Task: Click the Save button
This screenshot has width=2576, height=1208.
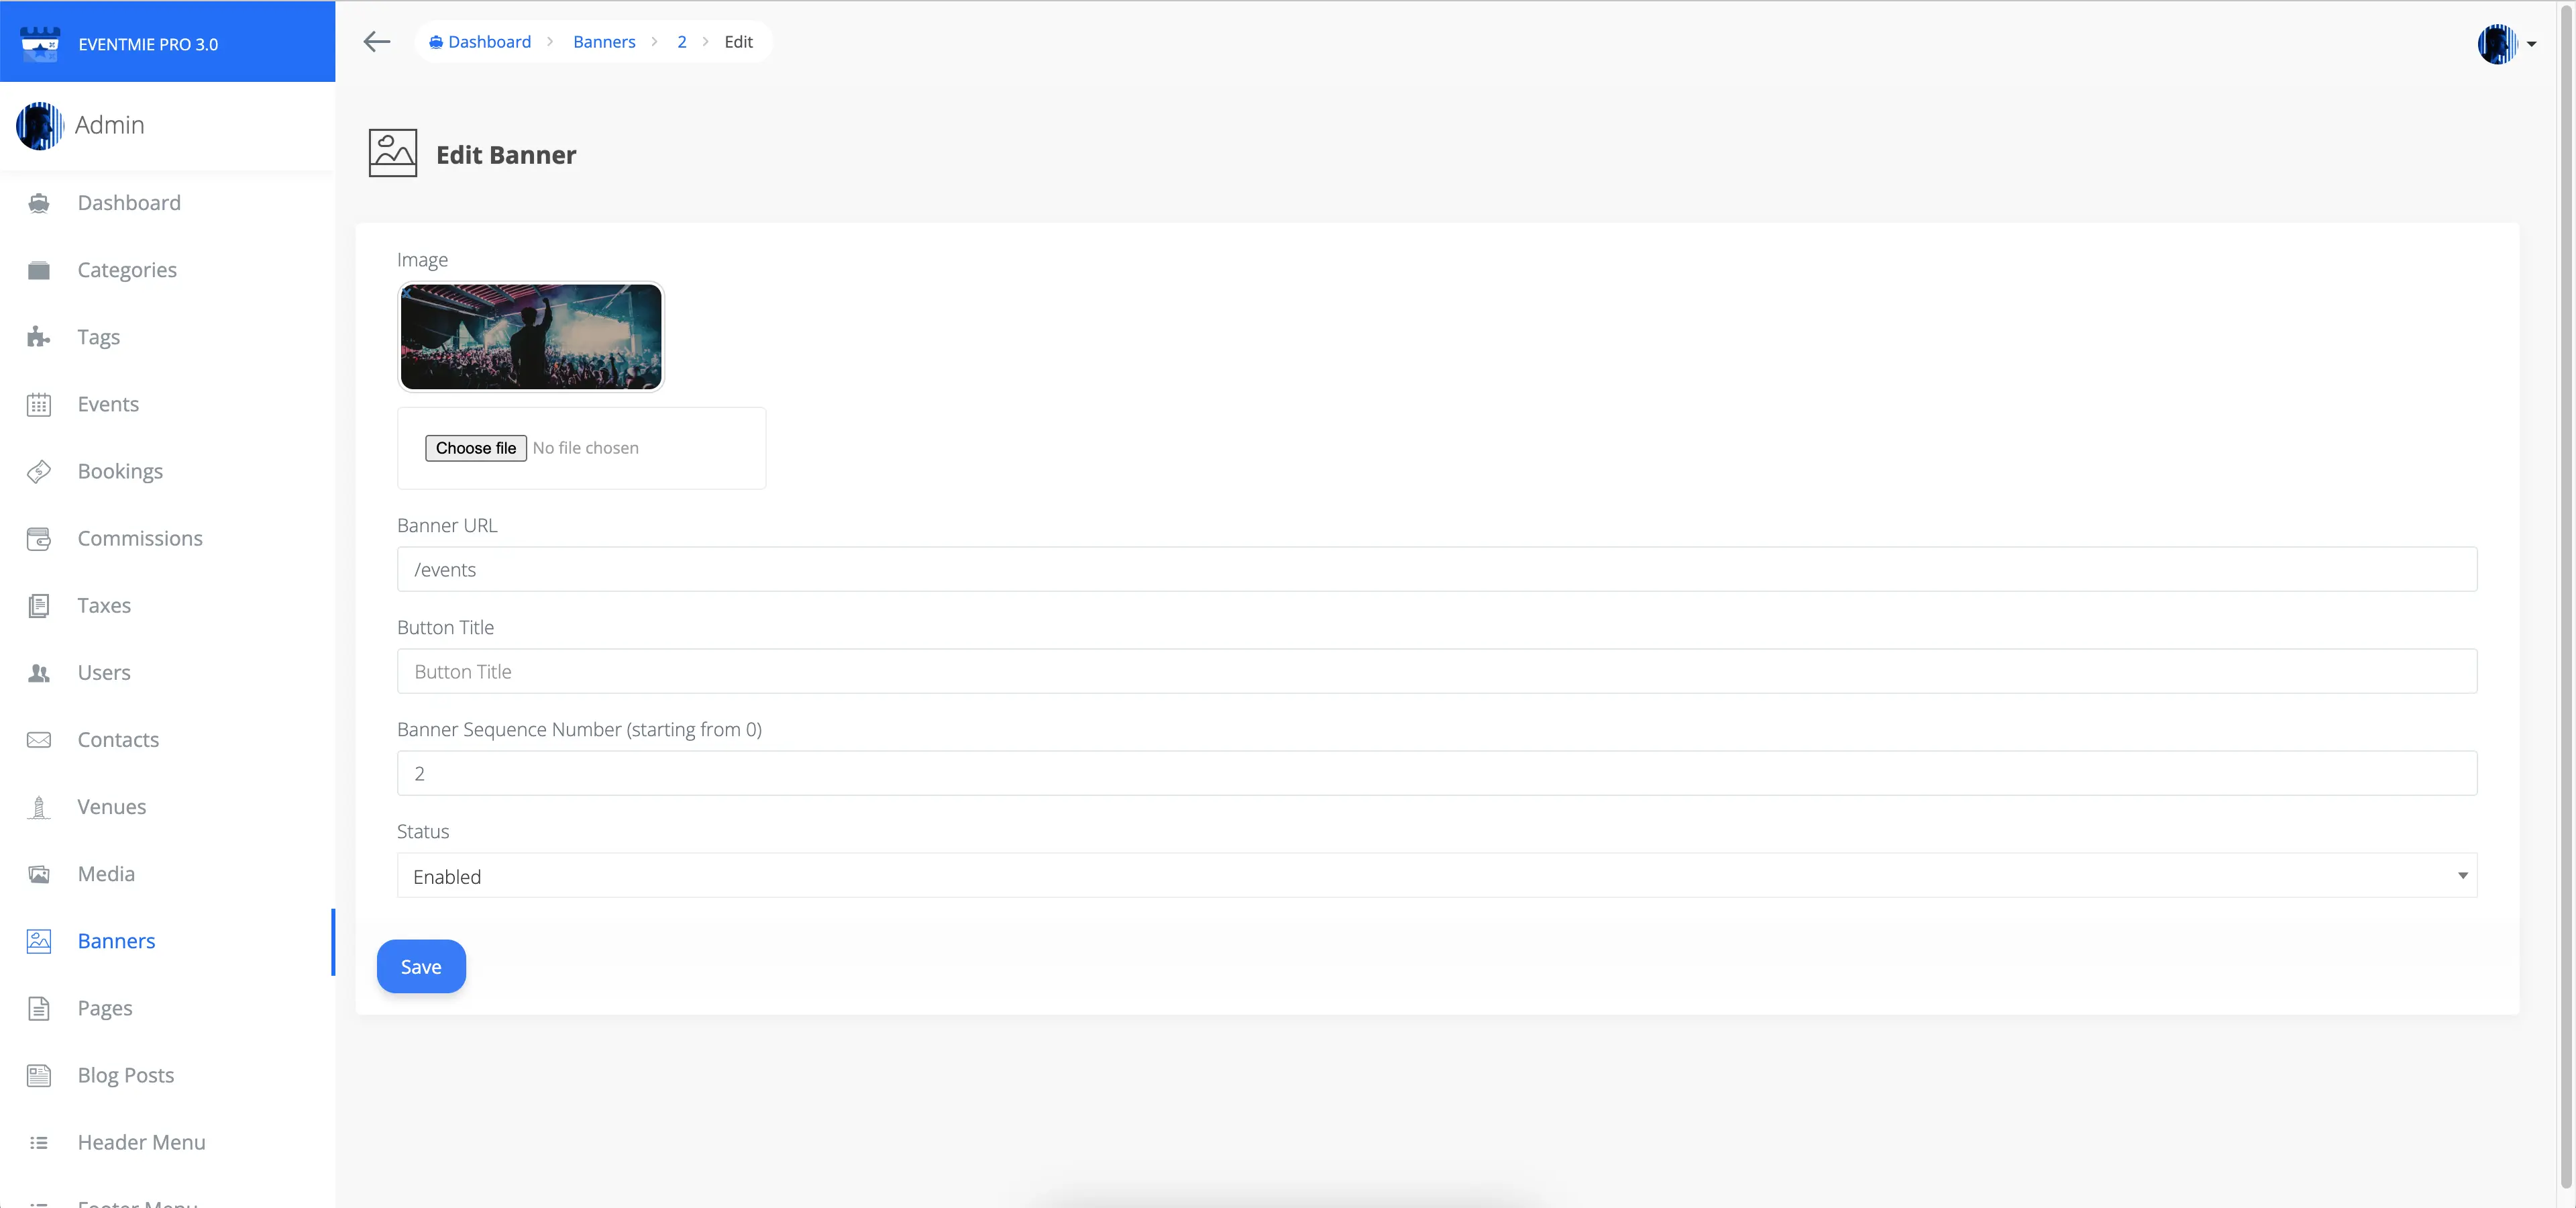Action: 421,966
